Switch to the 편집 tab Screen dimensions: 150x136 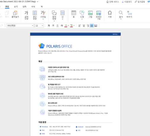pyautogui.click(x=7, y=7)
